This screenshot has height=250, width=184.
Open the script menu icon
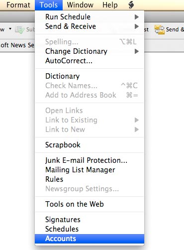pyautogui.click(x=131, y=5)
